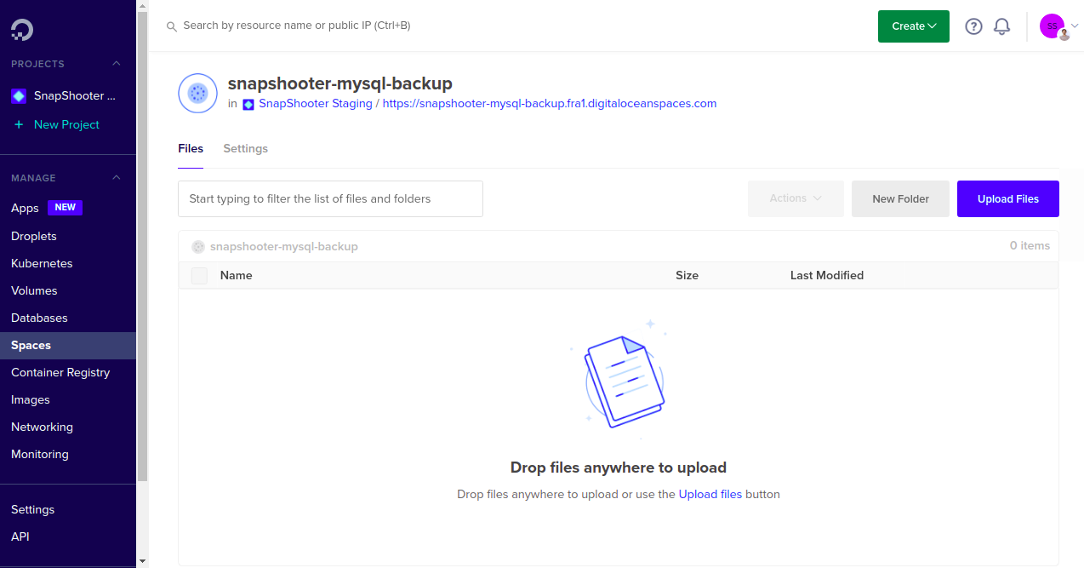Open API in the sidebar
Viewport: 1084px width, 568px height.
(x=20, y=536)
